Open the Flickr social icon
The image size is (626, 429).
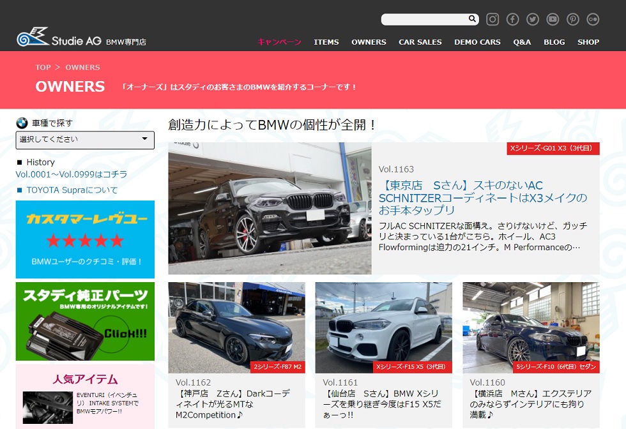pyautogui.click(x=593, y=19)
